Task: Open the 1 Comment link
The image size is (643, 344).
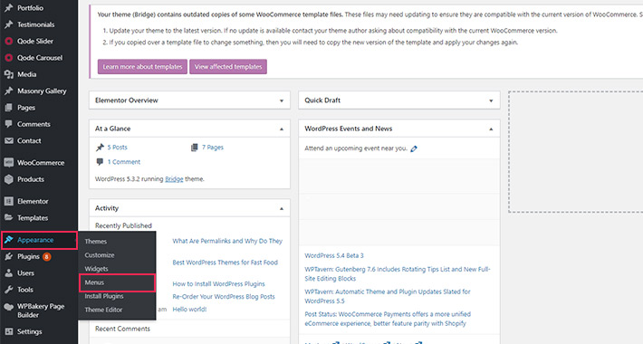Action: (x=124, y=162)
